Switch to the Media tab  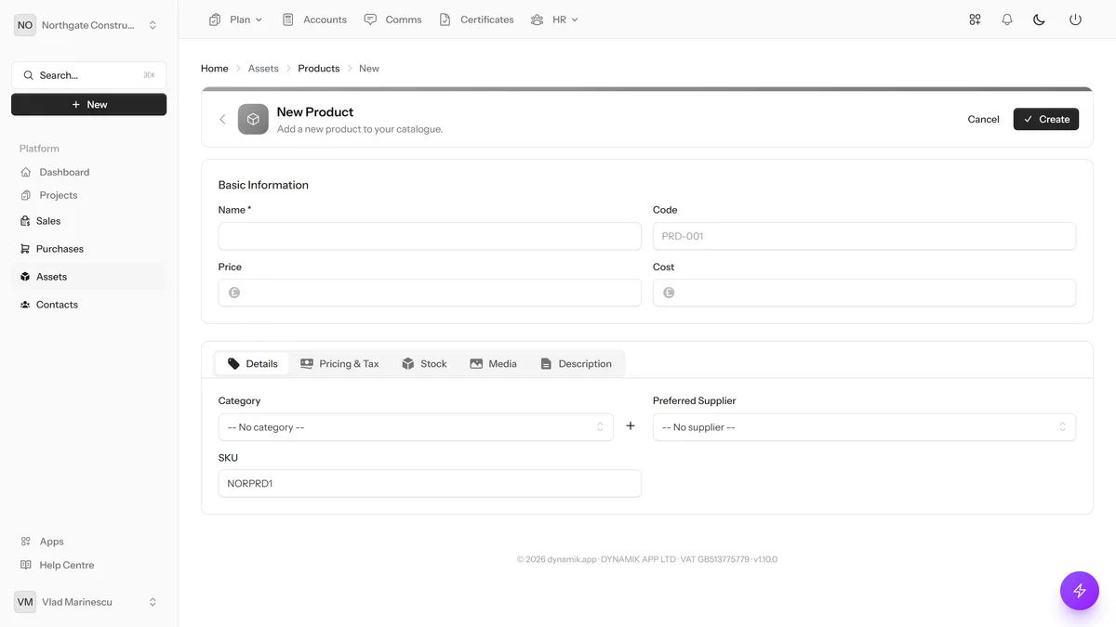(493, 364)
